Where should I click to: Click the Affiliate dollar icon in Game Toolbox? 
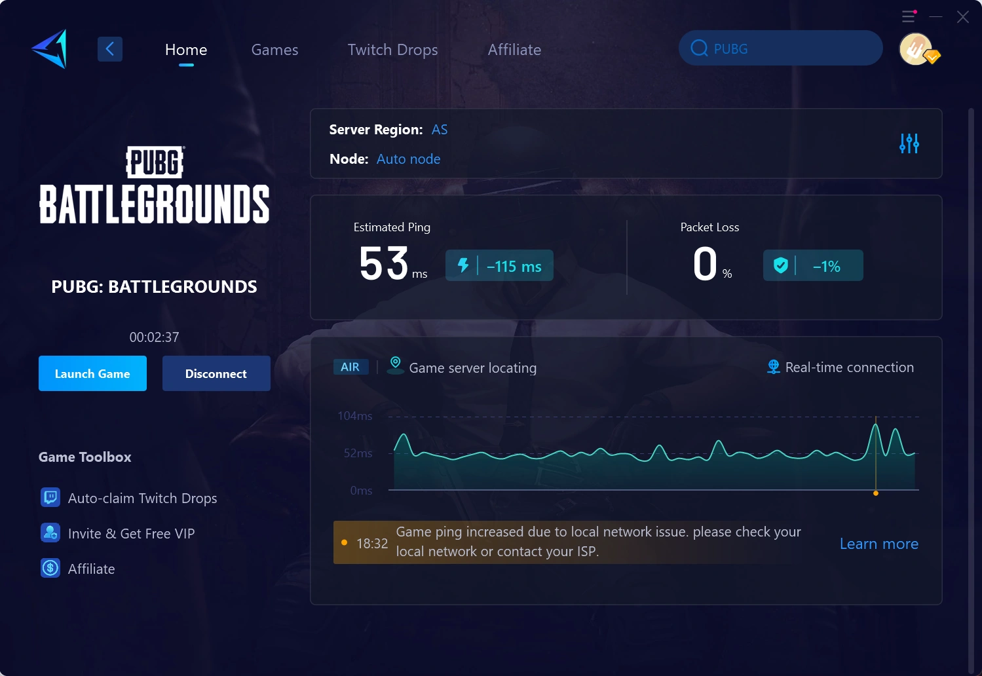50,568
